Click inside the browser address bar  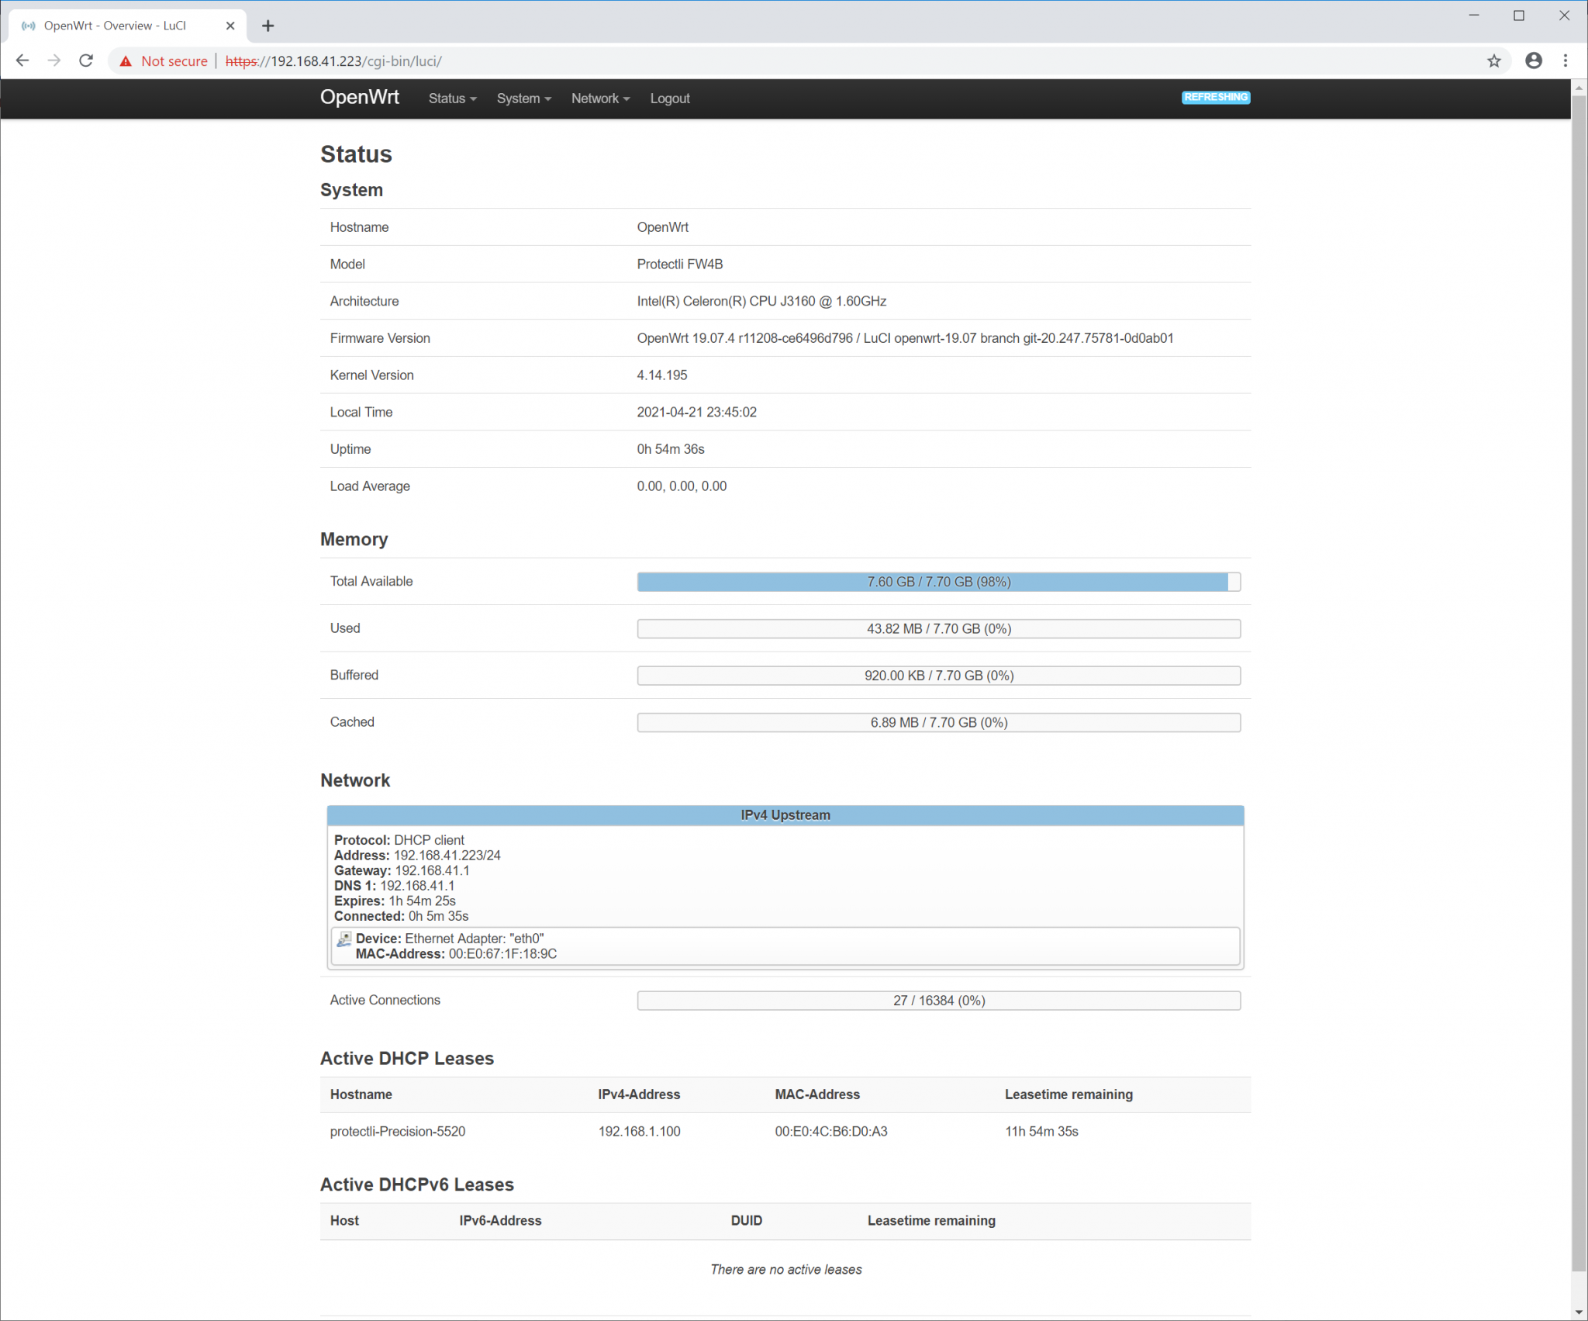click(x=543, y=61)
